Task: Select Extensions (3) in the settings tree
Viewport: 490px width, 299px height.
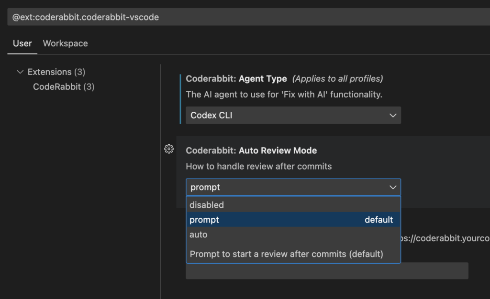Action: (56, 72)
